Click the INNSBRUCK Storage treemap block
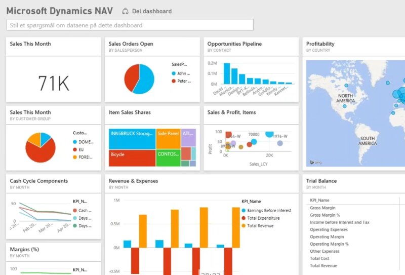Viewport: 405px width, 275px height. [x=132, y=137]
